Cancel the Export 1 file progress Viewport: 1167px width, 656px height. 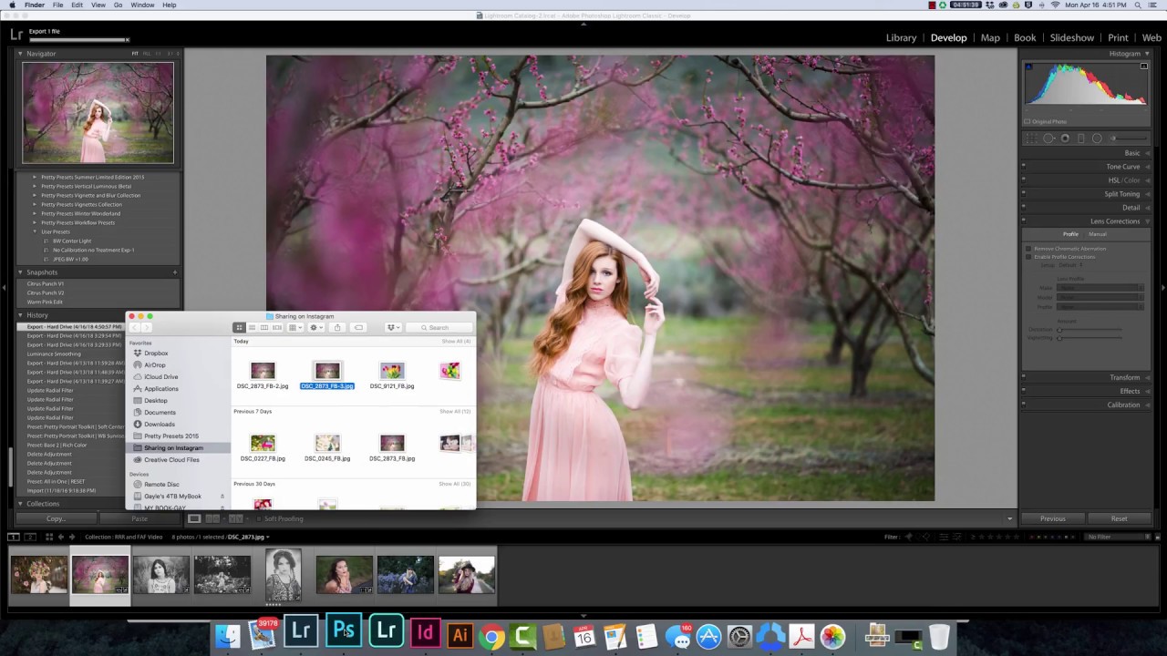tap(128, 40)
